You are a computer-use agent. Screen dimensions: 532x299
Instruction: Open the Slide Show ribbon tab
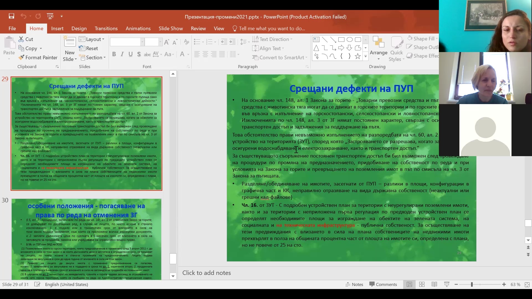170,29
